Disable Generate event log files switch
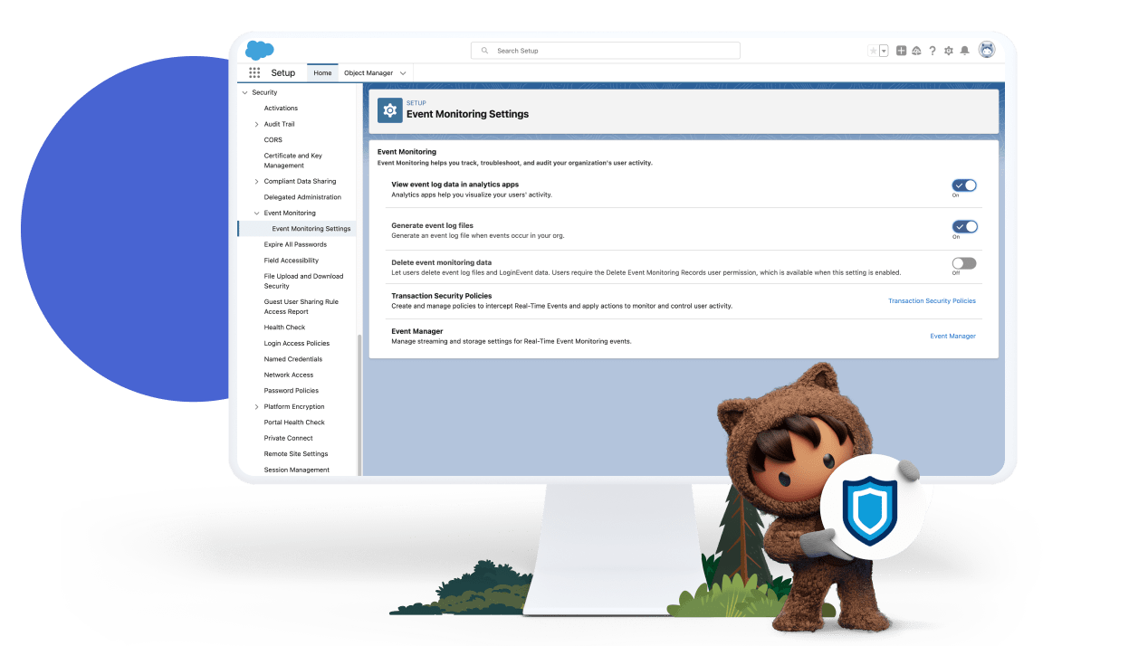Viewport: 1148px width, 646px height. tap(963, 227)
